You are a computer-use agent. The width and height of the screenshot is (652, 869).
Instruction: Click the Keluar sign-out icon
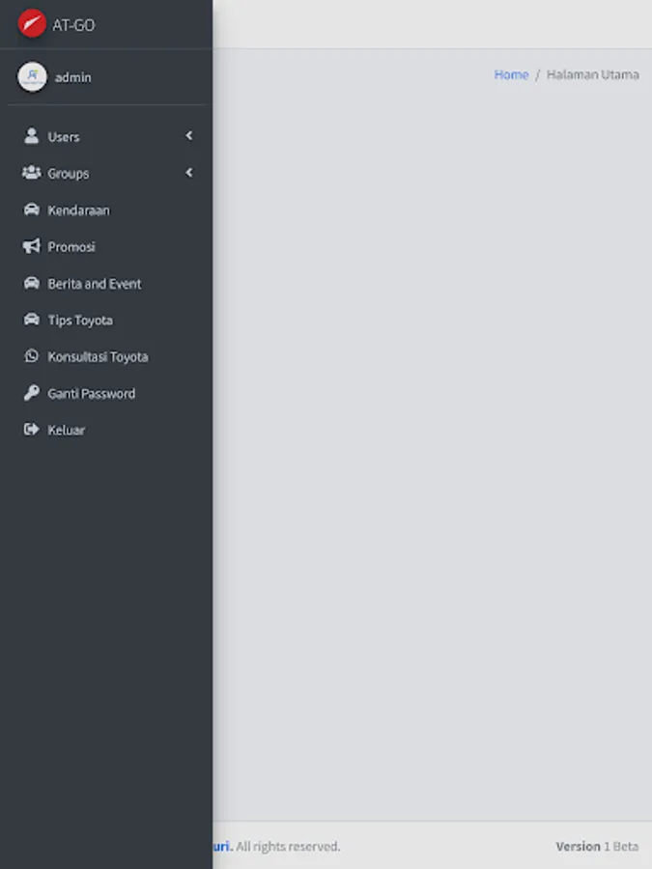tap(32, 430)
